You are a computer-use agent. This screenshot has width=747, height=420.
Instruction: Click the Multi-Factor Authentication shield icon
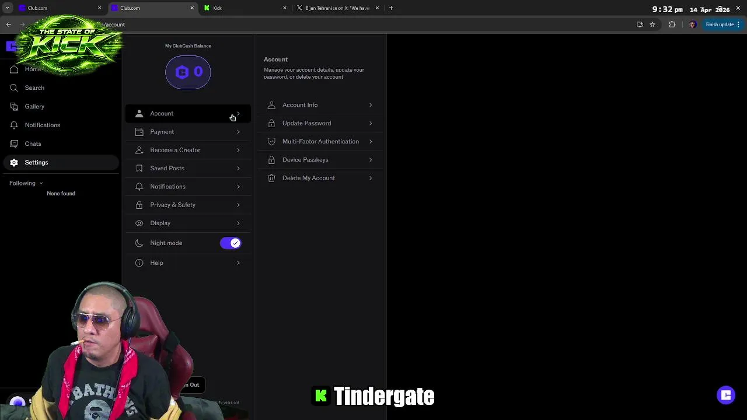pyautogui.click(x=271, y=141)
